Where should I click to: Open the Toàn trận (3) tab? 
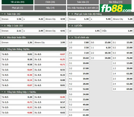pos(83,2)
